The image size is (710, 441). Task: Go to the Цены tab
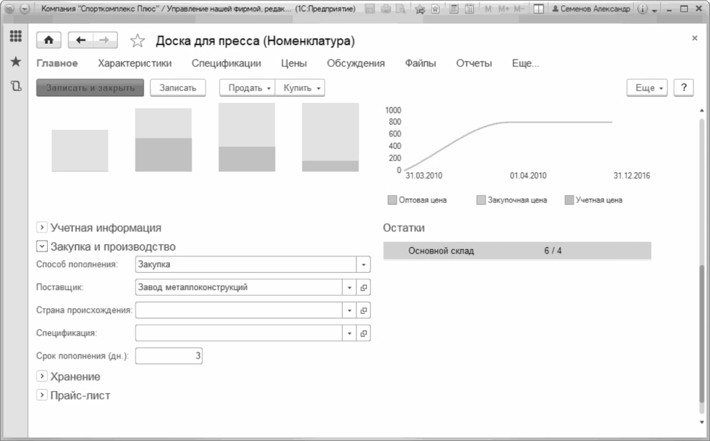coord(294,64)
